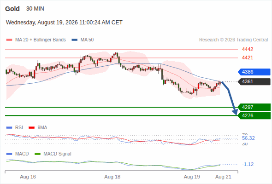
Task: Click the Aug 18 date axis label
Action: (x=112, y=177)
